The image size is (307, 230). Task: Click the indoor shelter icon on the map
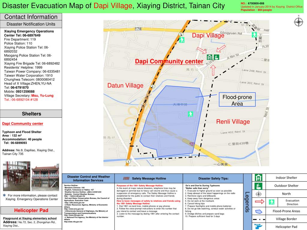tap(210, 57)
